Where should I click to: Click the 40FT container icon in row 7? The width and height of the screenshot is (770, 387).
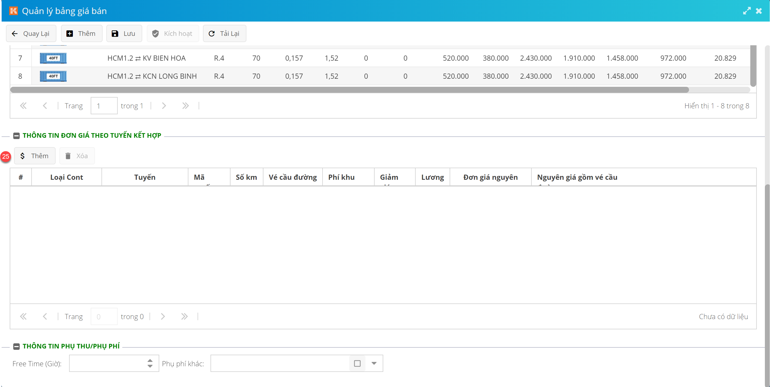[x=53, y=58]
